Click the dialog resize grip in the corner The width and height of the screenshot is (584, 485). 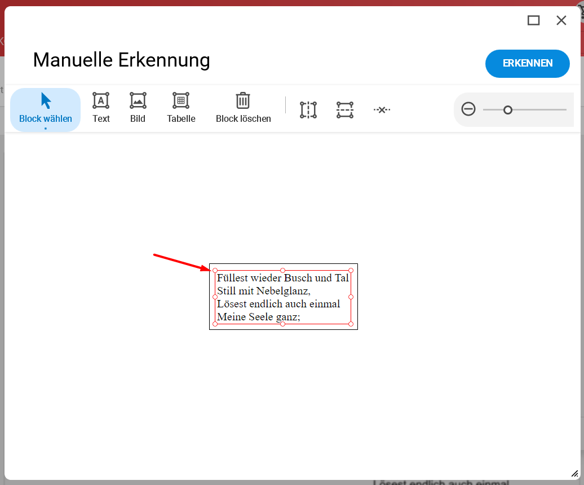click(x=574, y=474)
